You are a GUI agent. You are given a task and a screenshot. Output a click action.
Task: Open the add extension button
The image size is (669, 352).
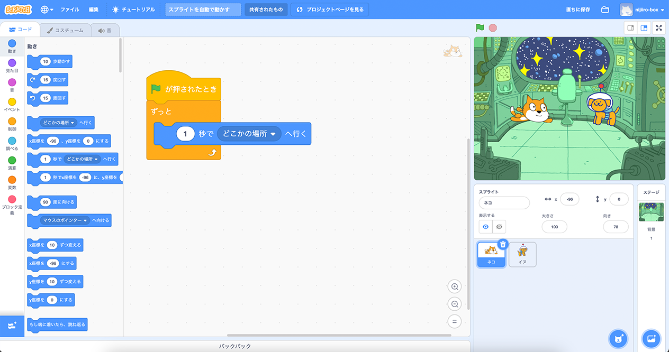point(12,326)
